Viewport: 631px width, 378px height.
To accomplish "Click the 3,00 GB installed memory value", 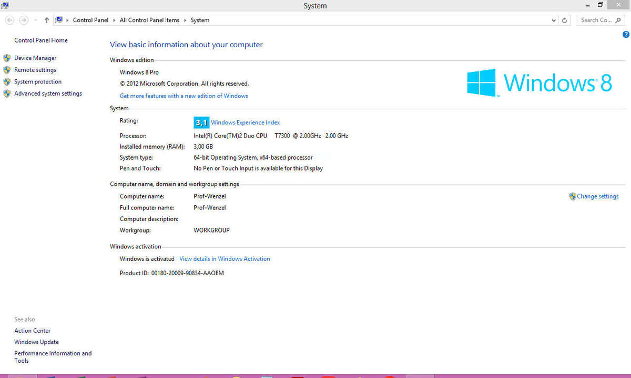I will [203, 146].
